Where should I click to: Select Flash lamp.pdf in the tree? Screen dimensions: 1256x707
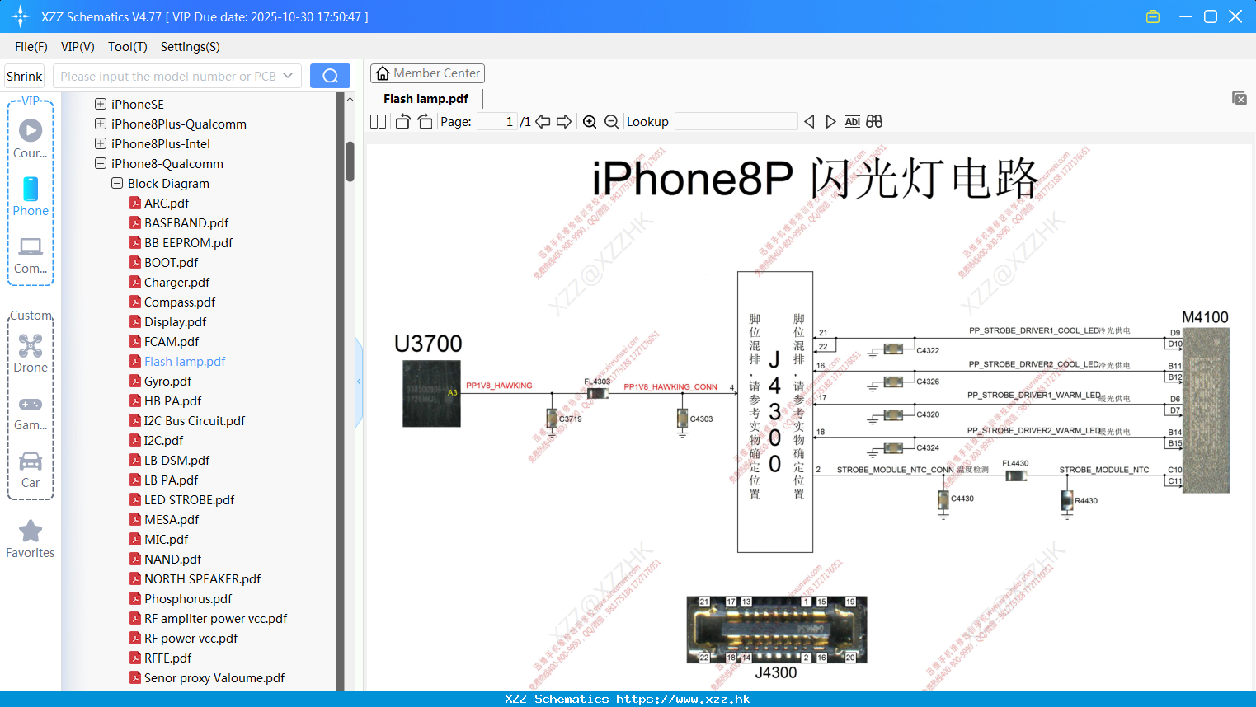click(185, 361)
